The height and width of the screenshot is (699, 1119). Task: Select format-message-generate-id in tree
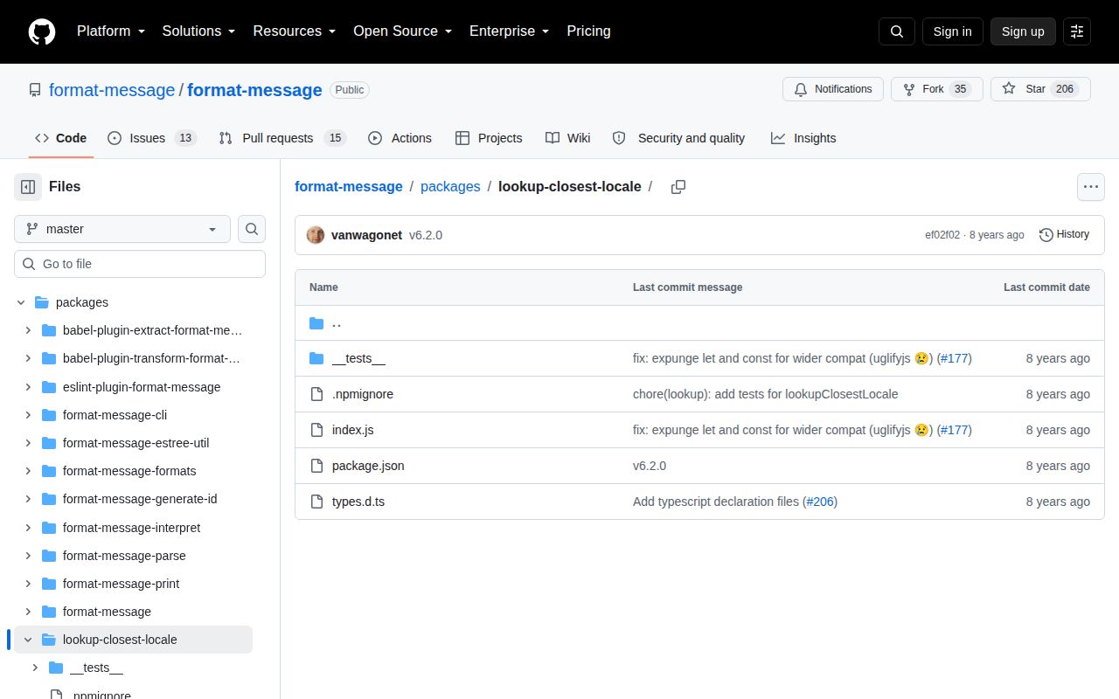140,499
